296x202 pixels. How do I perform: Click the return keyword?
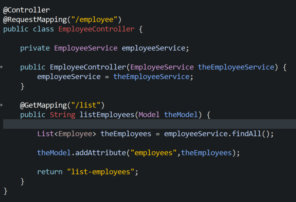[x=50, y=172]
